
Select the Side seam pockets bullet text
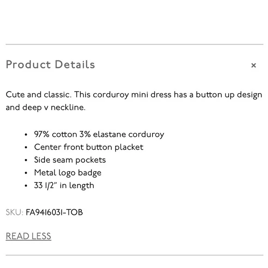coord(70,160)
